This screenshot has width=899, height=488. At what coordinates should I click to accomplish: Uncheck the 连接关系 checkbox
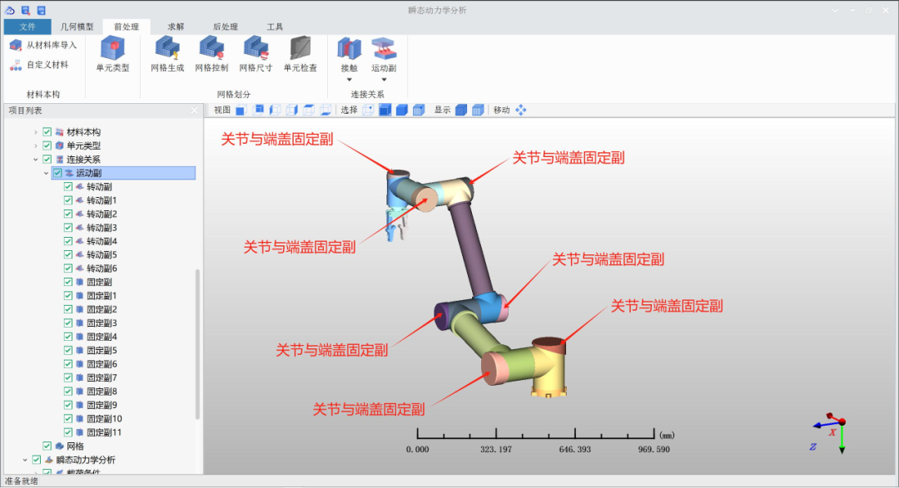pyautogui.click(x=47, y=160)
